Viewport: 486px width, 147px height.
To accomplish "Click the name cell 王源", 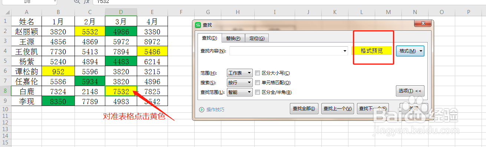I will click(27, 41).
